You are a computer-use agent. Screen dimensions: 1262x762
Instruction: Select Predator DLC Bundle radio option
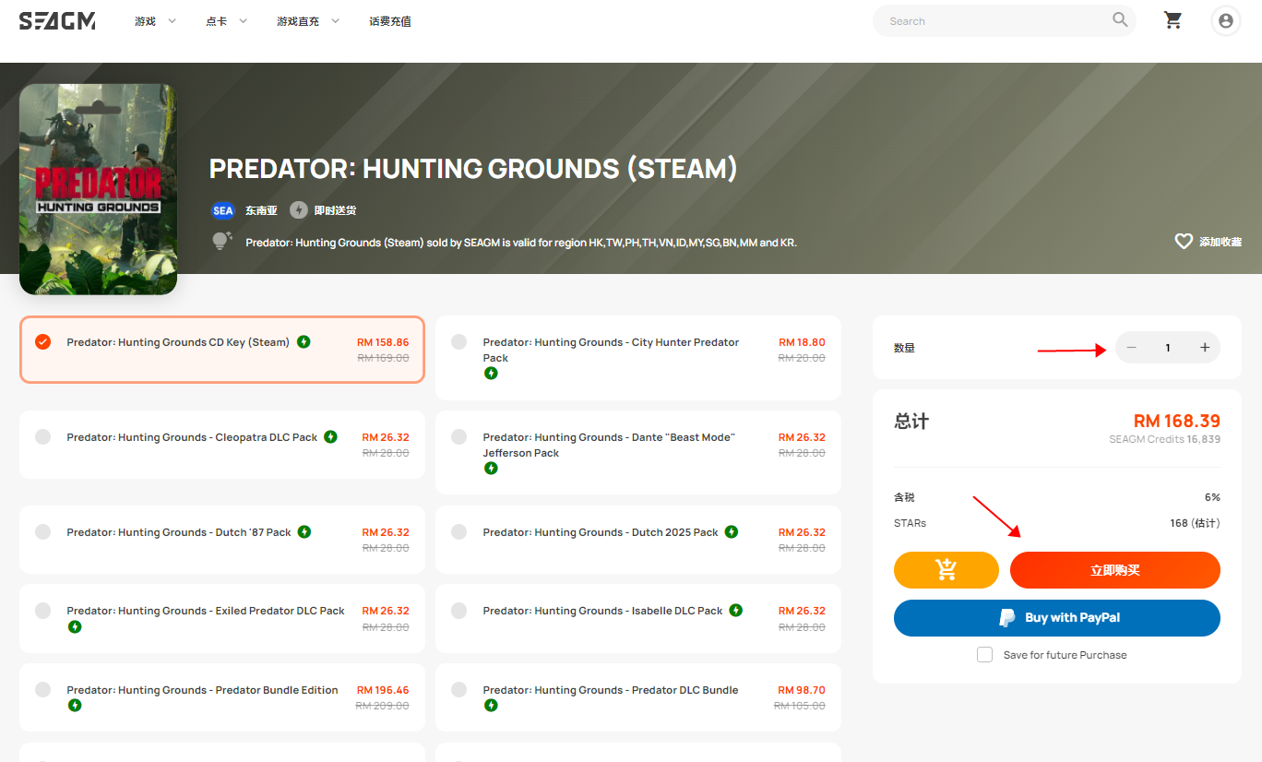click(458, 690)
